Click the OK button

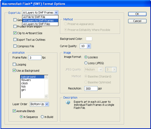click(x=137, y=14)
